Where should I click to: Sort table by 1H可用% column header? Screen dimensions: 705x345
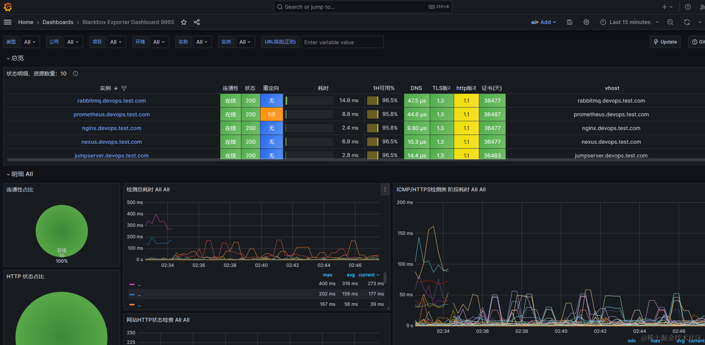(x=384, y=88)
